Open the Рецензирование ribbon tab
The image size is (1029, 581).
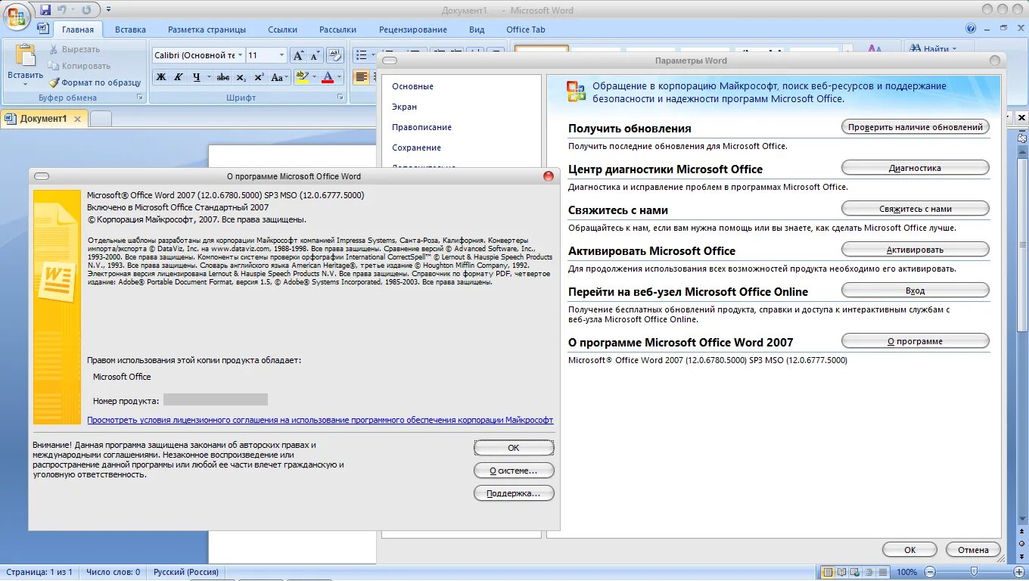pos(415,30)
